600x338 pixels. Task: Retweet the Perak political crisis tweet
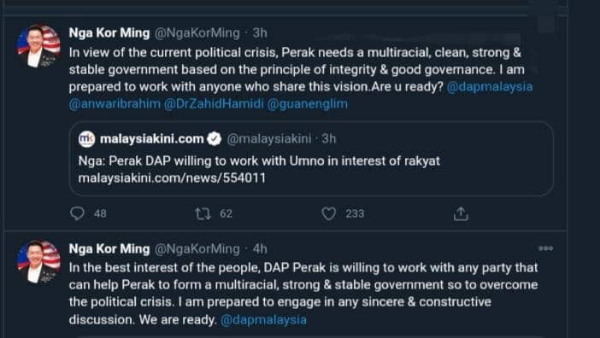(203, 213)
